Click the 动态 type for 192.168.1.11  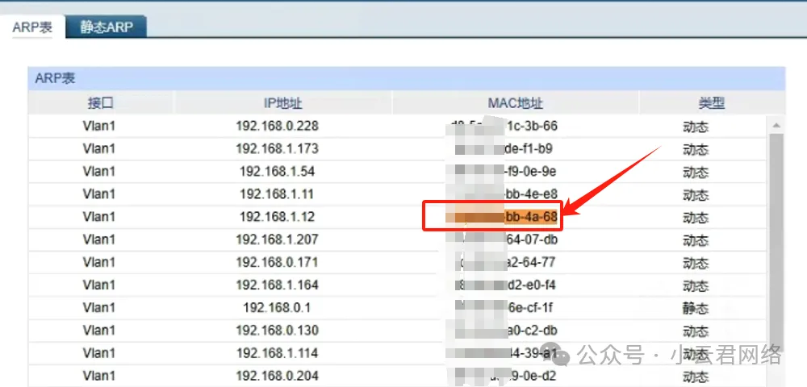click(695, 195)
